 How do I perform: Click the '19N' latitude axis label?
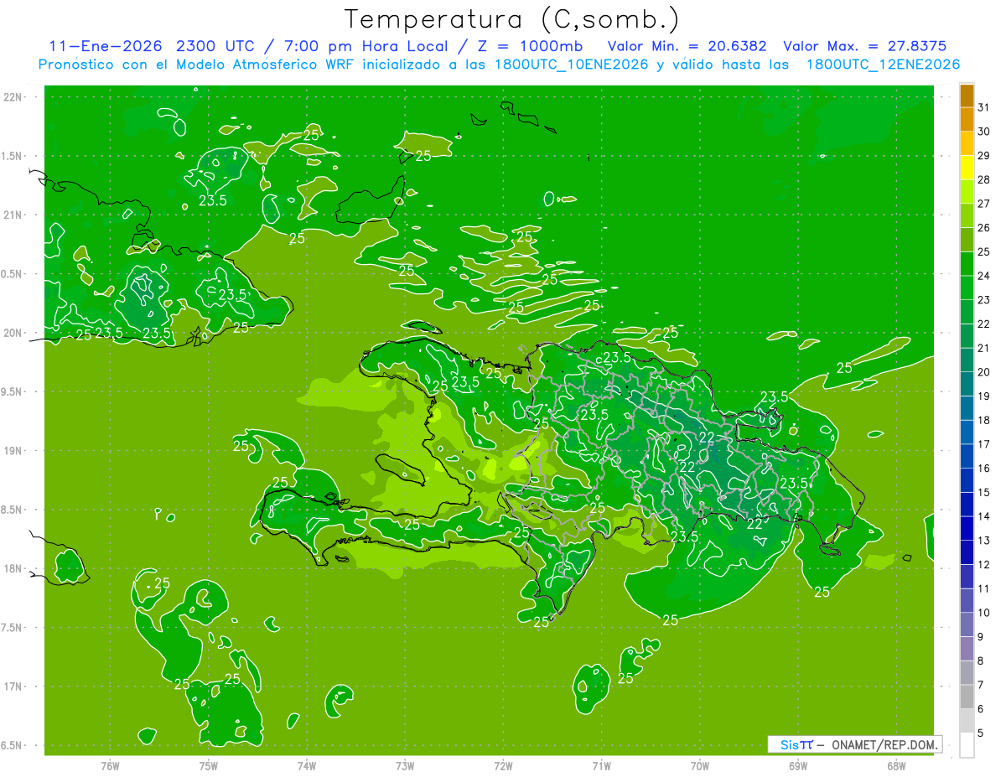click(13, 451)
